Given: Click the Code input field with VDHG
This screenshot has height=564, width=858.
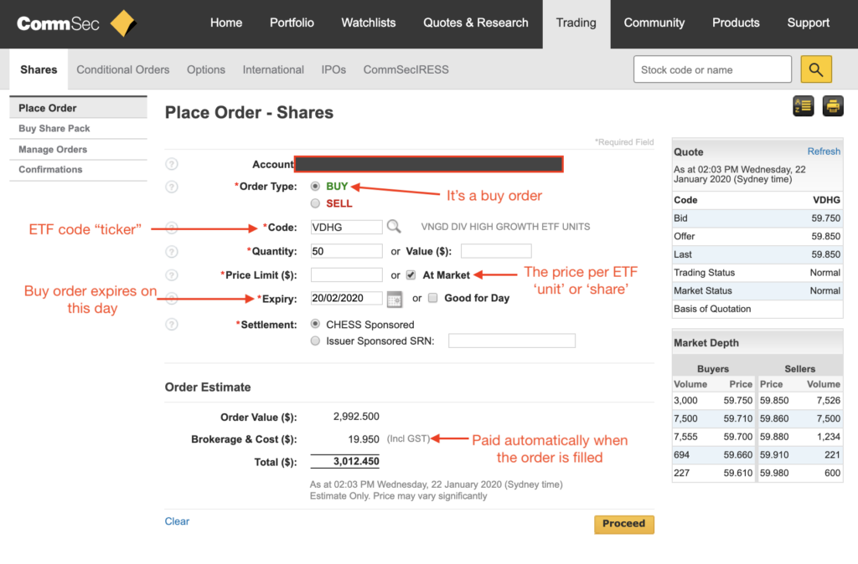Looking at the screenshot, I should 346,228.
